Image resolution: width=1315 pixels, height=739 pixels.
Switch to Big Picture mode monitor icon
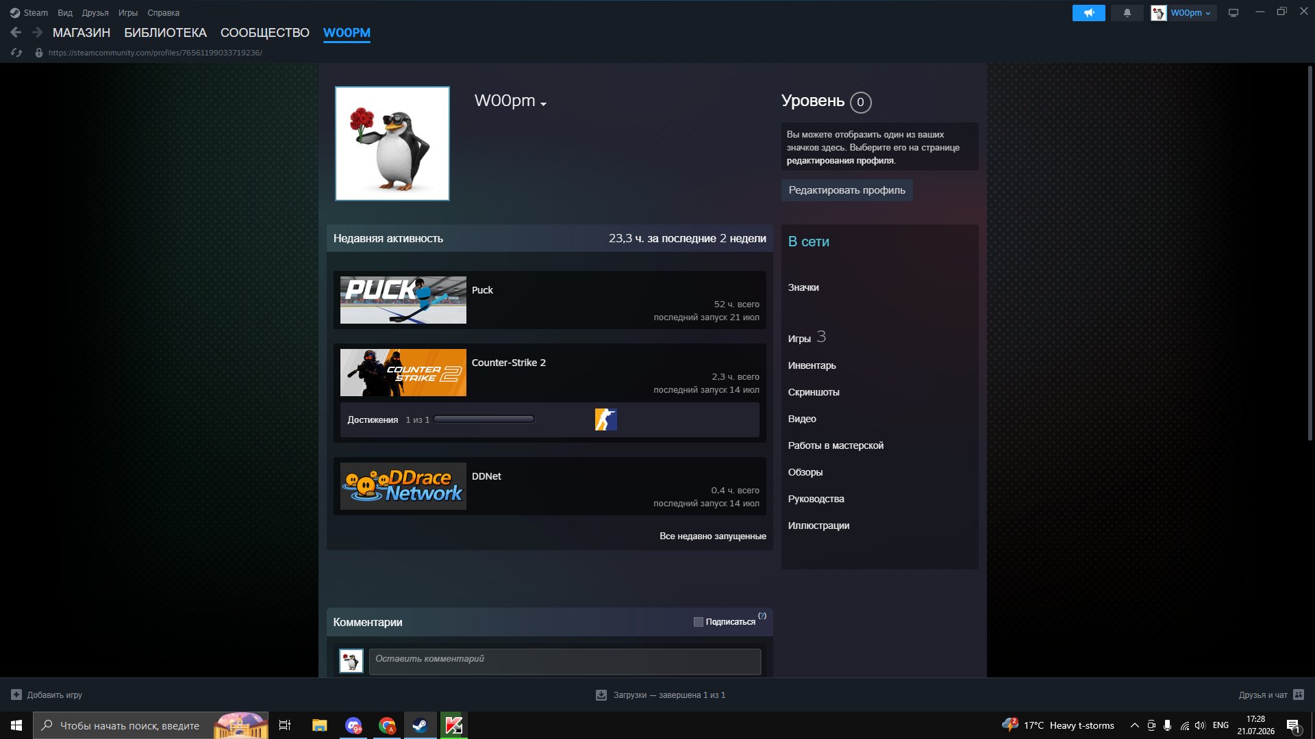click(x=1233, y=12)
